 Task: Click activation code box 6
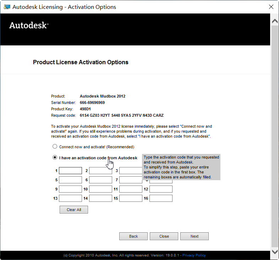point(100,180)
